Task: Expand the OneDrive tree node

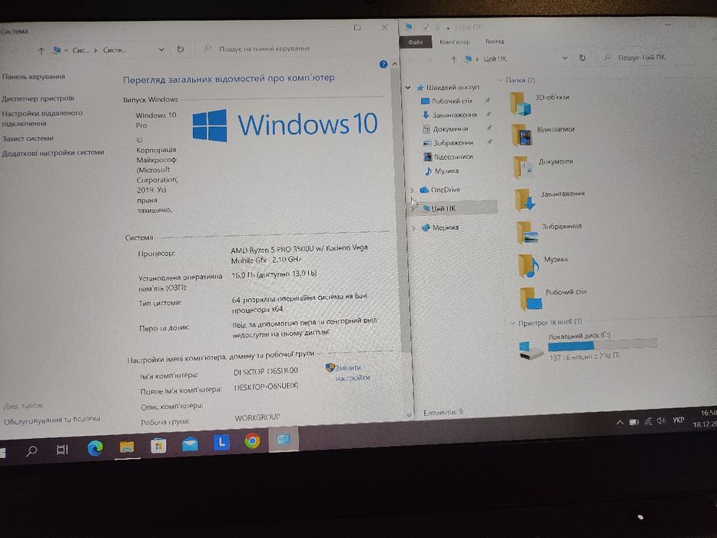Action: (x=412, y=190)
